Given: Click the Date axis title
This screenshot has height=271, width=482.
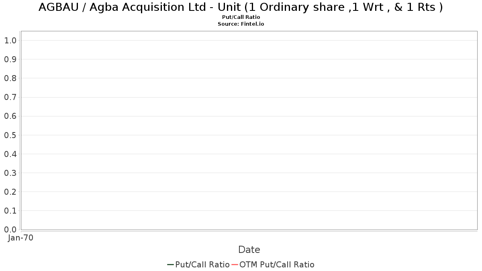Looking at the screenshot, I should pos(249,249).
